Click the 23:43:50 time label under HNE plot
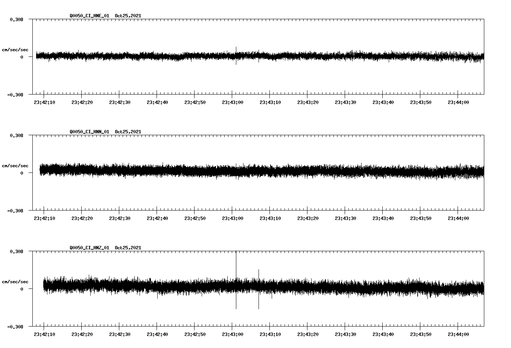This screenshot has width=511, height=348. (x=420, y=102)
